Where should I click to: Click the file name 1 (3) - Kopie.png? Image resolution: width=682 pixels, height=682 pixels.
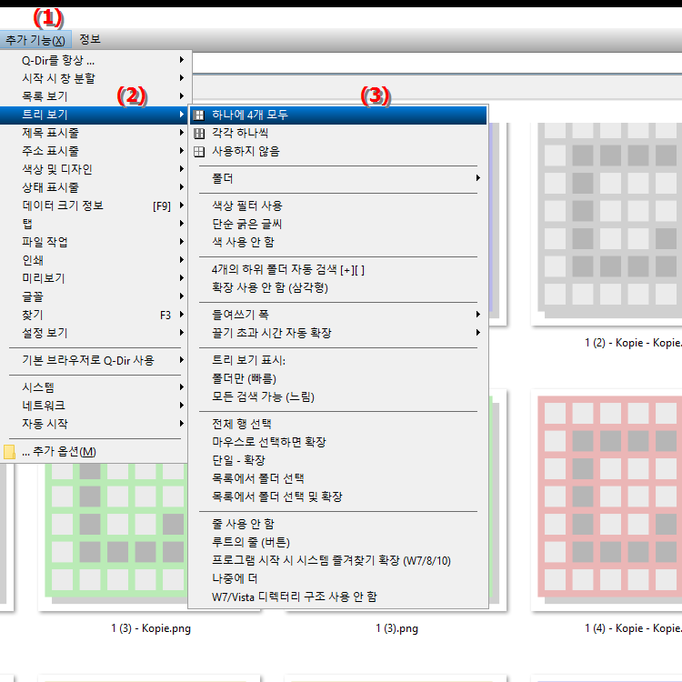(x=151, y=628)
